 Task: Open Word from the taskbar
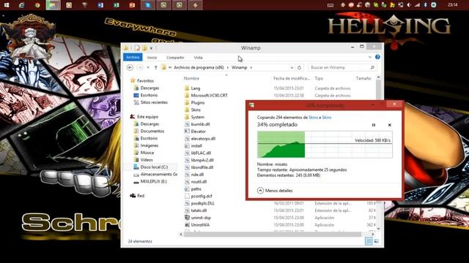(x=100, y=5)
